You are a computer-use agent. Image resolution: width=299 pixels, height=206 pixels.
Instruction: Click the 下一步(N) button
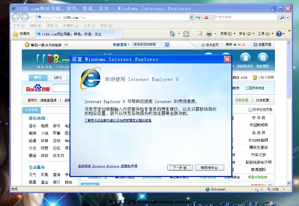(x=180, y=168)
